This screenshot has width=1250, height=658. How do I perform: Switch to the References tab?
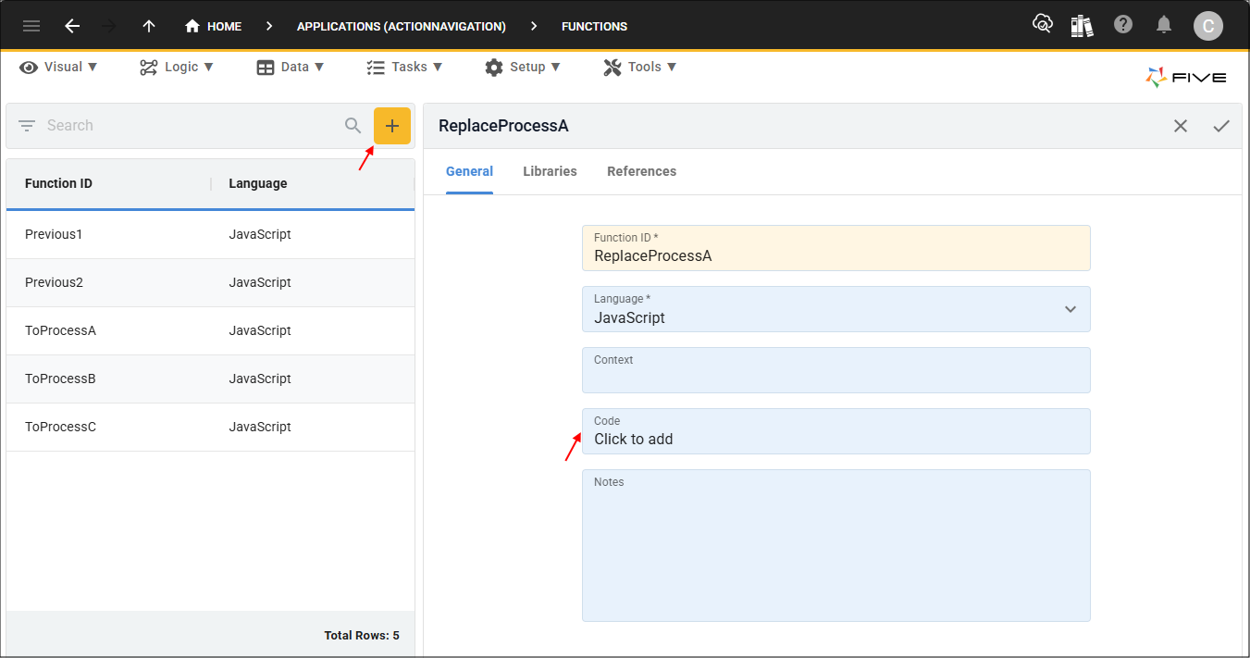(x=641, y=171)
